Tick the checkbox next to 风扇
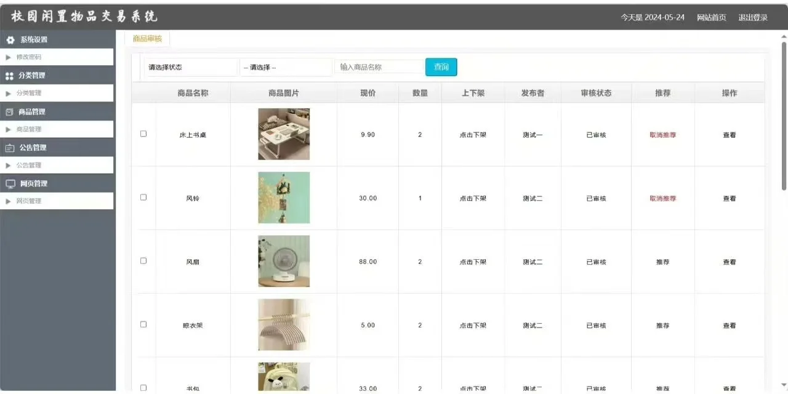Image resolution: width=788 pixels, height=394 pixels. tap(143, 260)
